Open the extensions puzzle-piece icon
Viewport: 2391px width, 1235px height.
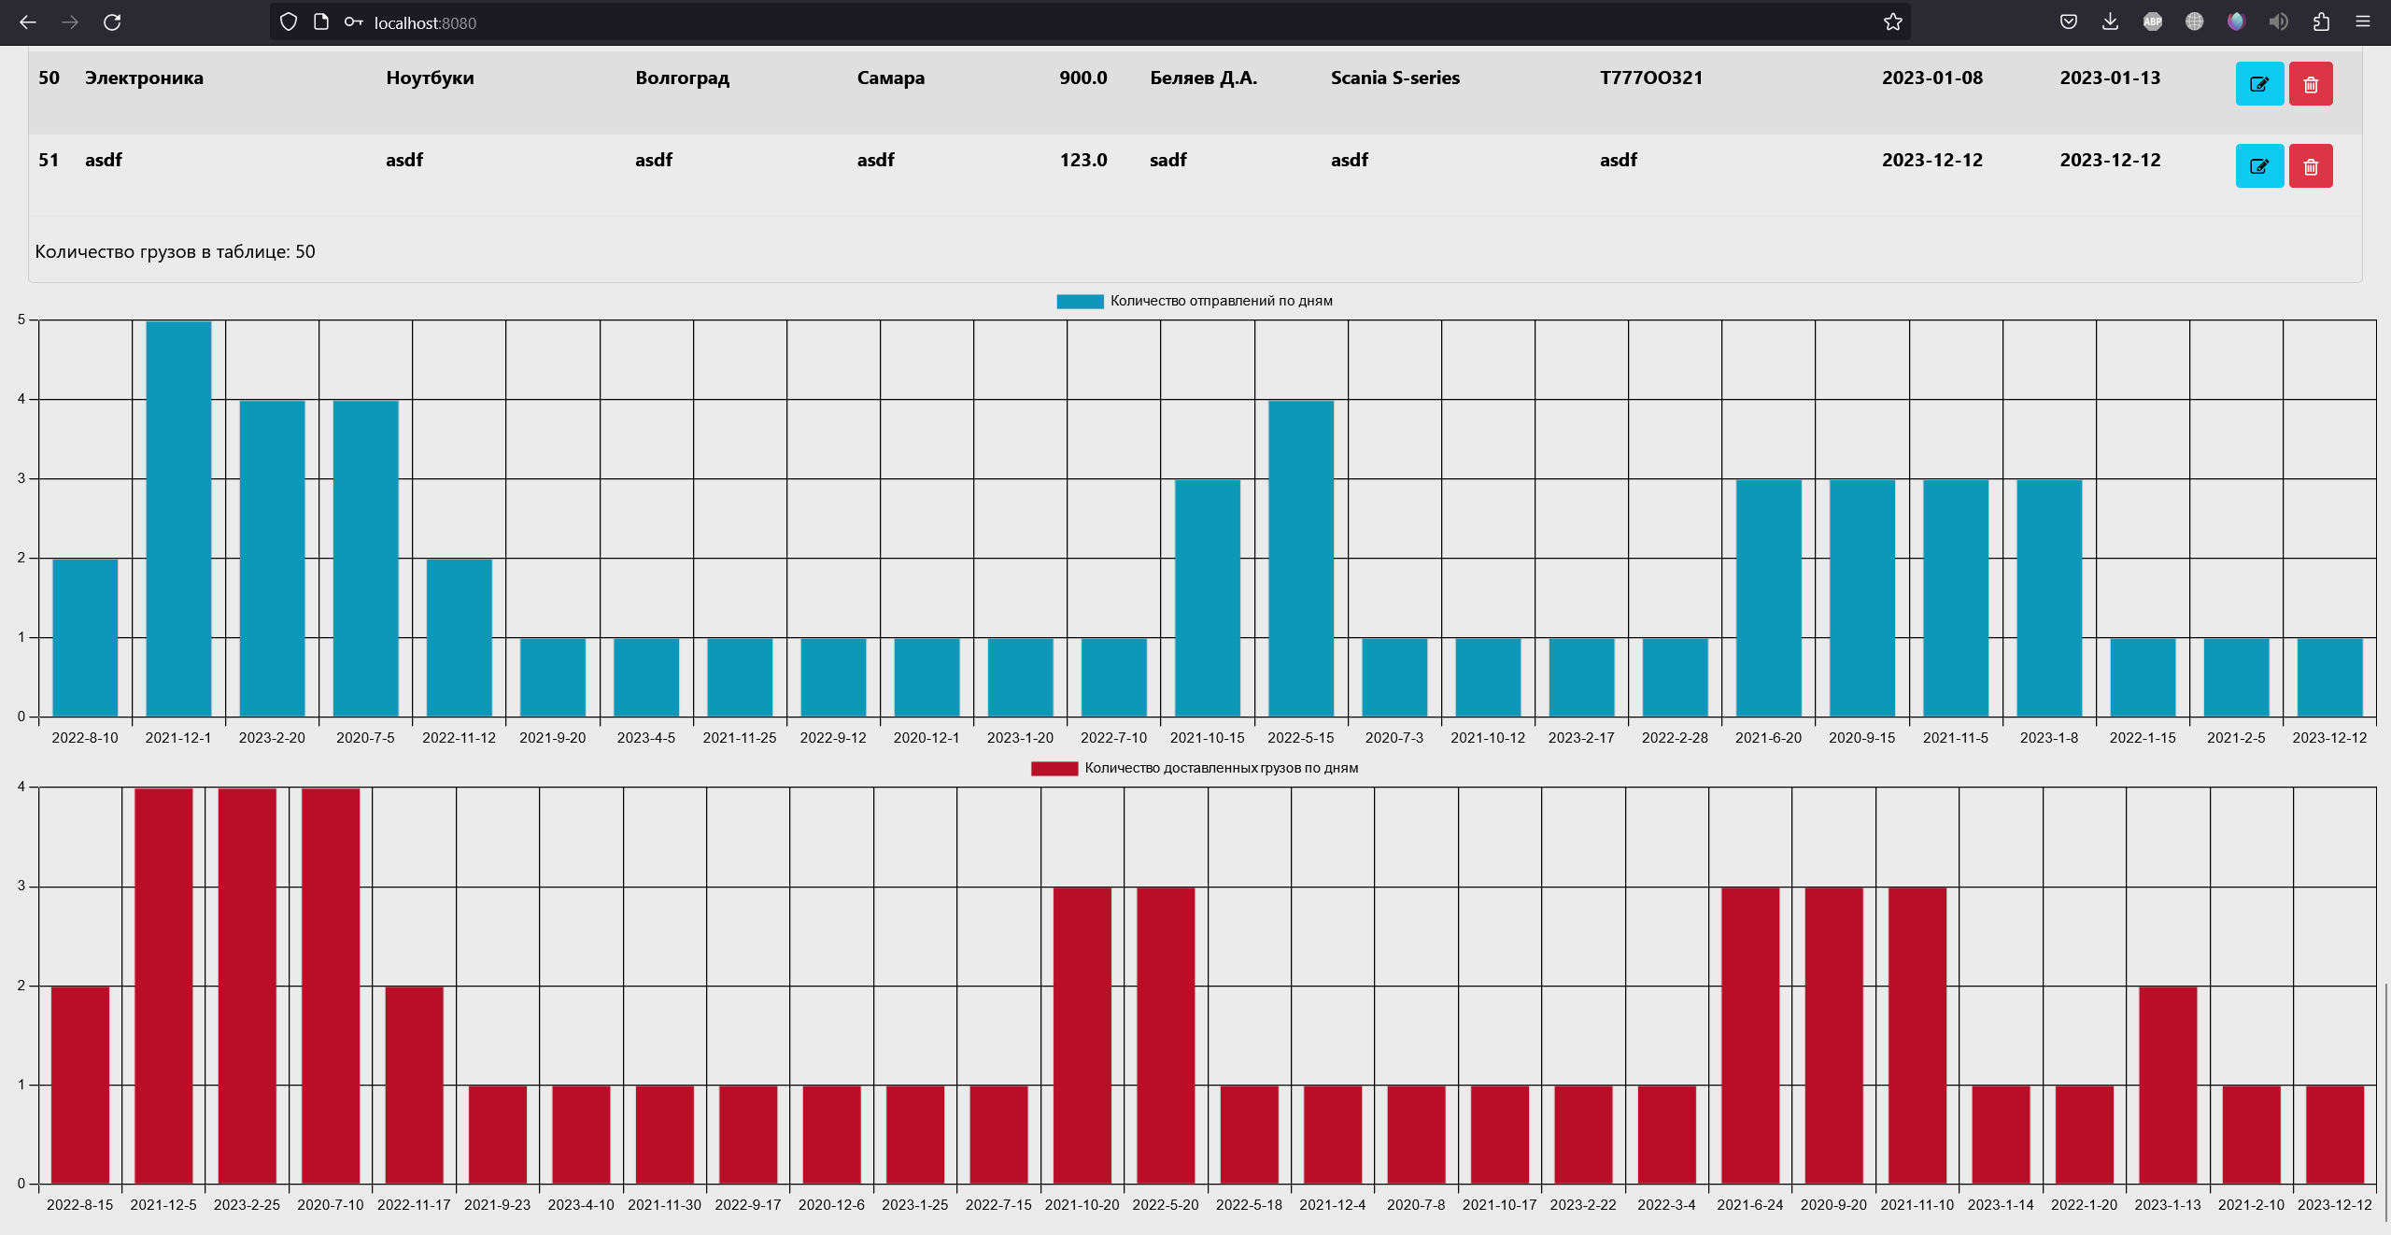tap(2320, 21)
